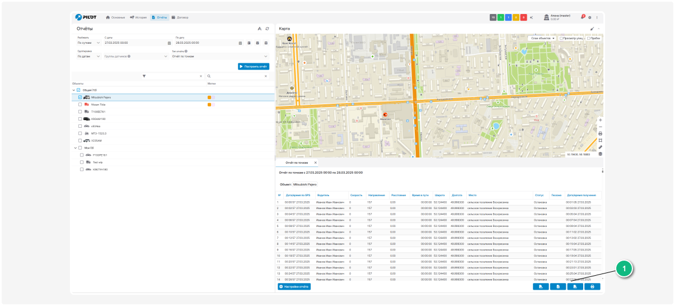Open the 'Договор' menu item
Viewport: 675px width, 306px height.
tap(180, 17)
